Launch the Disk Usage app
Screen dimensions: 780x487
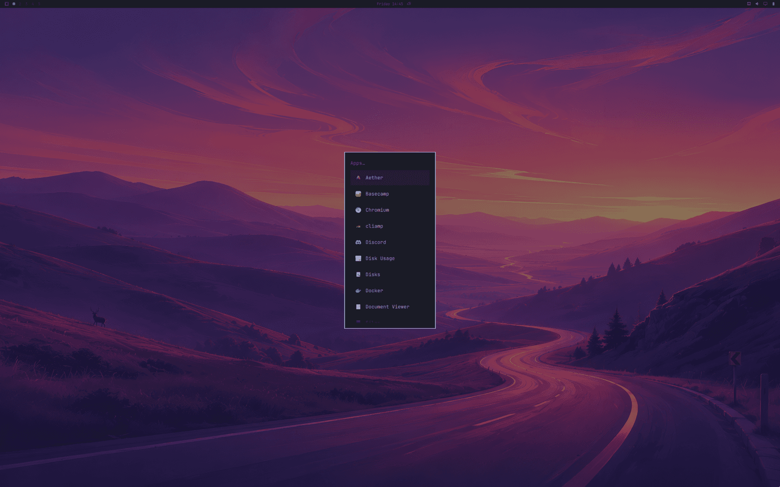tap(390, 258)
